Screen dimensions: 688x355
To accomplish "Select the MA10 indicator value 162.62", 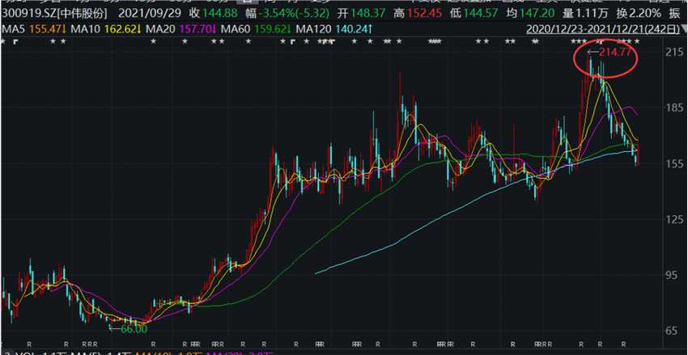I will tap(121, 30).
